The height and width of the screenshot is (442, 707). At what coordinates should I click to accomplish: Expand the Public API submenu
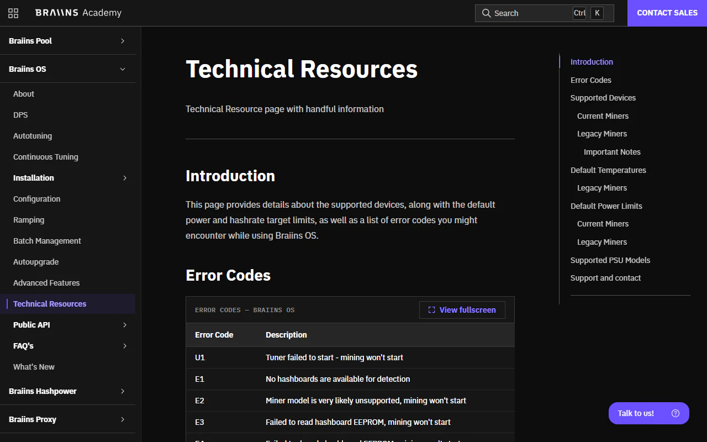point(67,325)
